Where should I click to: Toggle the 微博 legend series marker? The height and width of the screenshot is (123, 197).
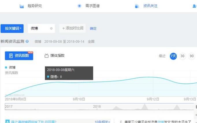6,68
